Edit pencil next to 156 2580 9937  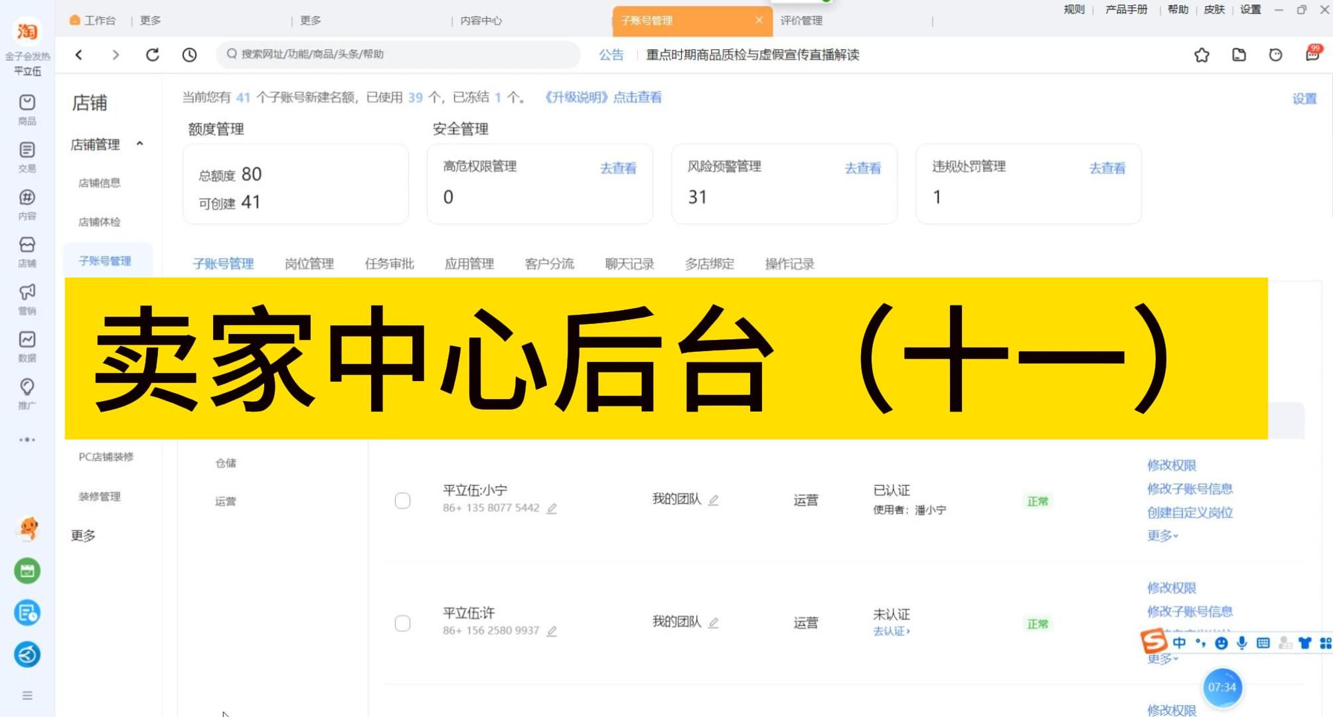[552, 631]
